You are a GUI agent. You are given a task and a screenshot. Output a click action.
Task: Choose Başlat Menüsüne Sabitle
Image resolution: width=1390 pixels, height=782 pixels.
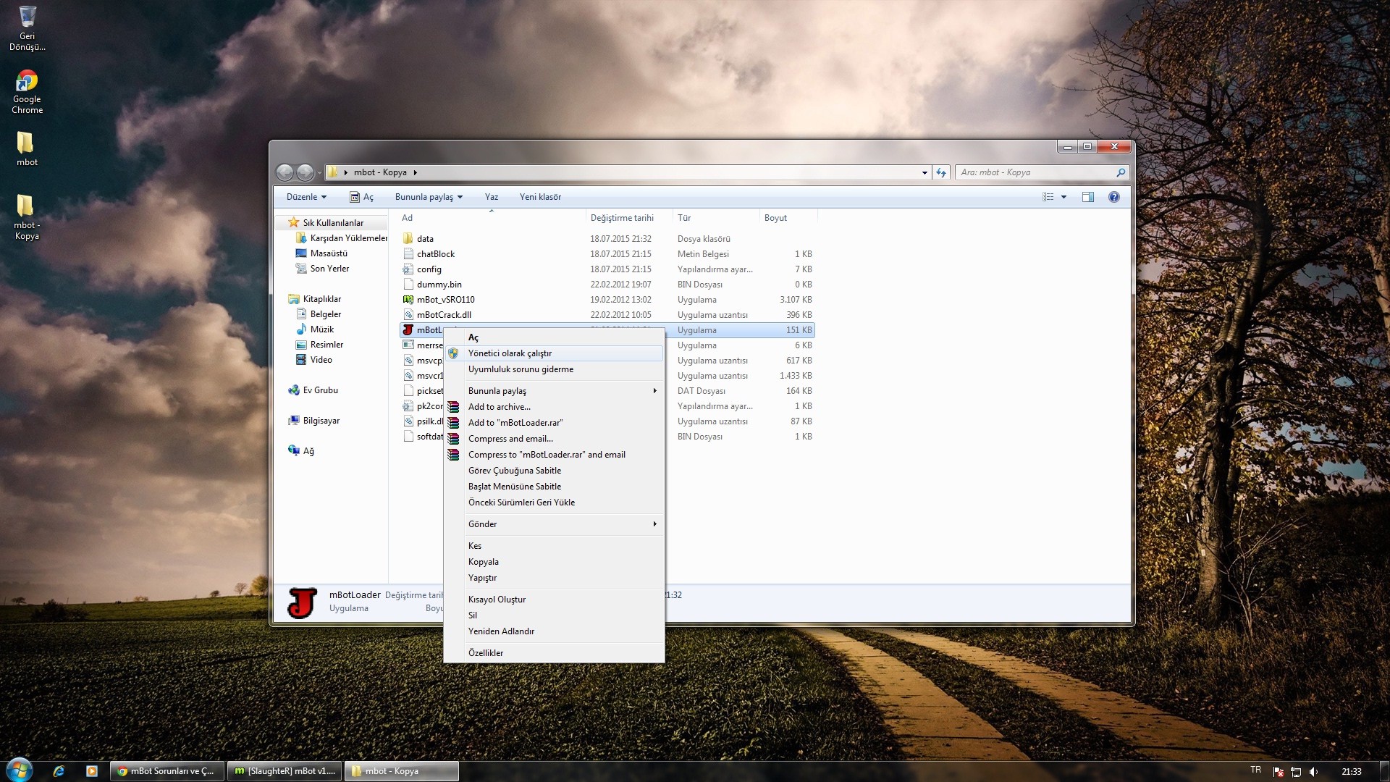(x=555, y=487)
